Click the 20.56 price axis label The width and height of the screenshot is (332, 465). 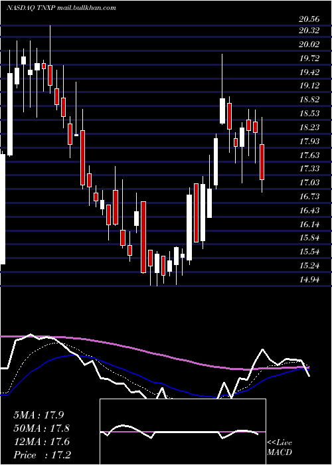click(309, 19)
